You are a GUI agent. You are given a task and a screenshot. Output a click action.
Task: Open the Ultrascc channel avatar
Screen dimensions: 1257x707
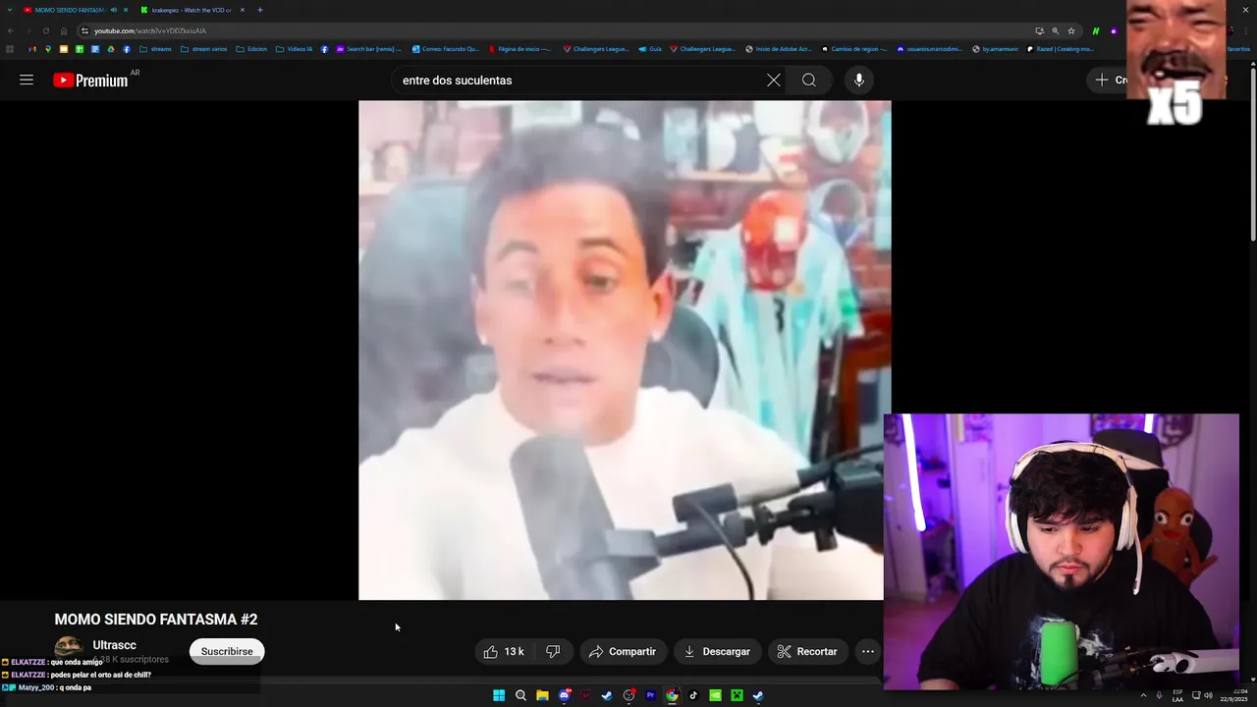pos(69,648)
